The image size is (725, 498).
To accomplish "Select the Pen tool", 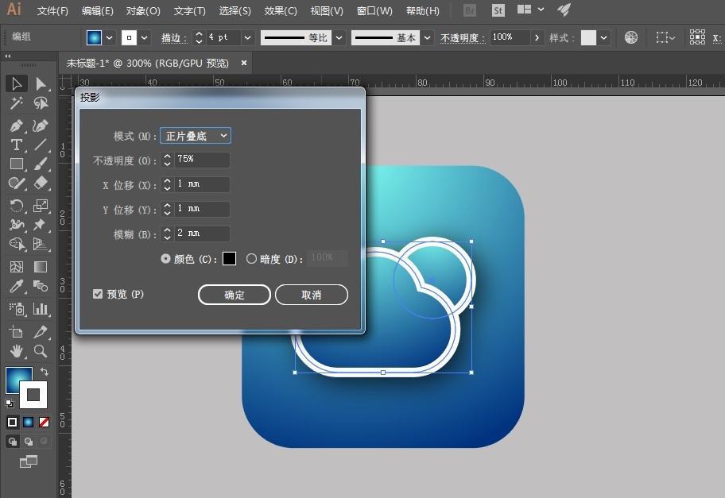I will point(17,125).
